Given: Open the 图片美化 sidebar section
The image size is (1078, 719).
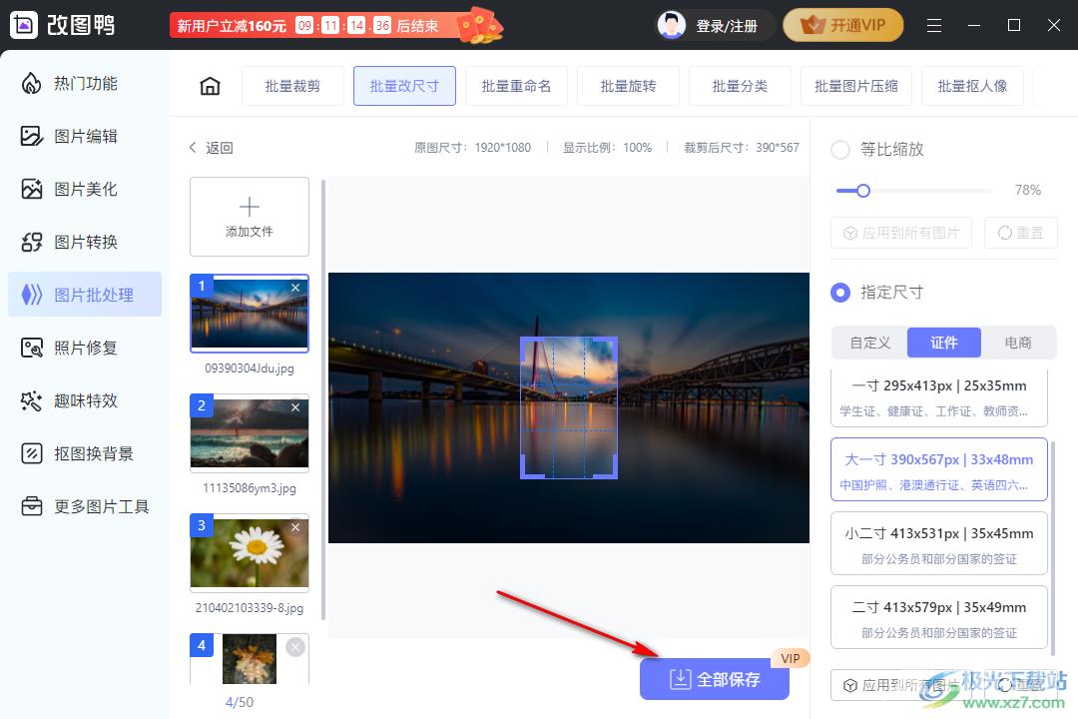Looking at the screenshot, I should coord(85,189).
